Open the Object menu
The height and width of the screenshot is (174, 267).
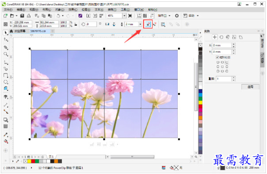[60, 10]
